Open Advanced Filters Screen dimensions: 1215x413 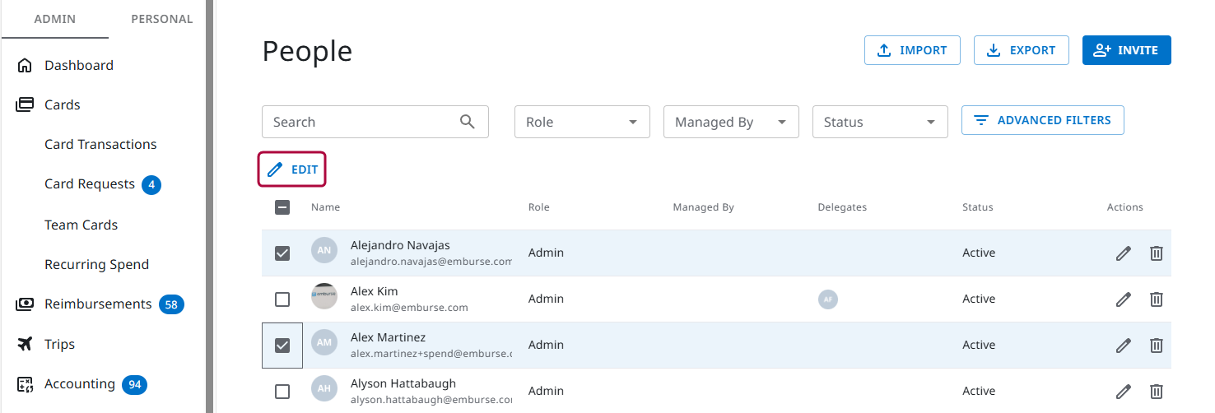(x=1042, y=120)
